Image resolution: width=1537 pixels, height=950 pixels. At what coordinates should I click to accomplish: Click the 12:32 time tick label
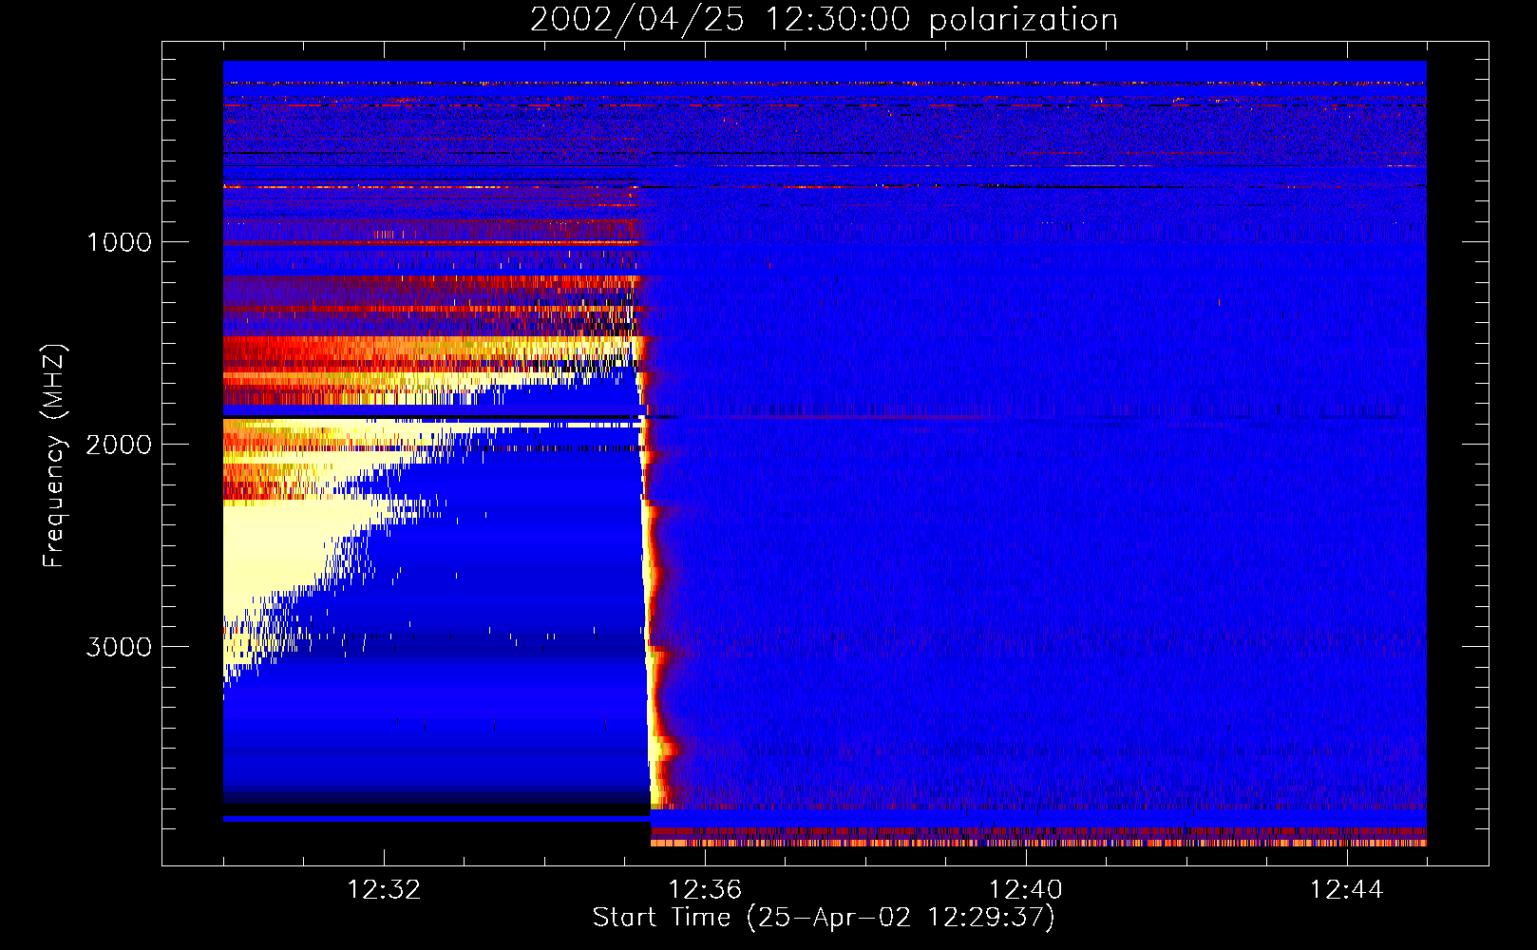(384, 890)
